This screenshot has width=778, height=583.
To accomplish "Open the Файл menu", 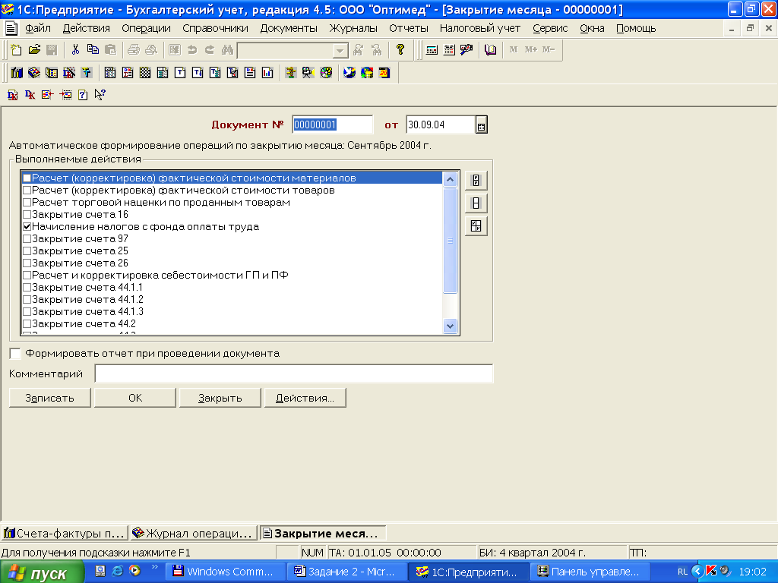I will pyautogui.click(x=38, y=28).
